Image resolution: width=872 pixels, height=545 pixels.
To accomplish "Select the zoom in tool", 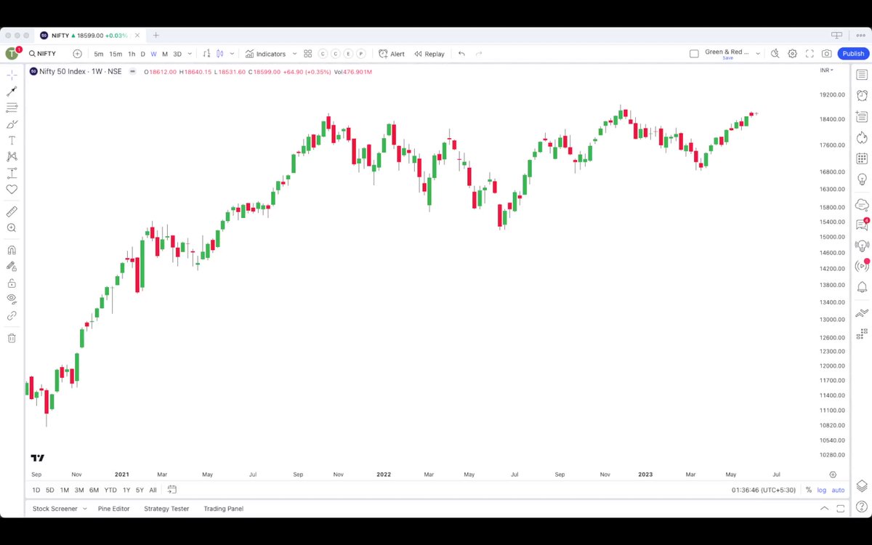I will pyautogui.click(x=12, y=227).
